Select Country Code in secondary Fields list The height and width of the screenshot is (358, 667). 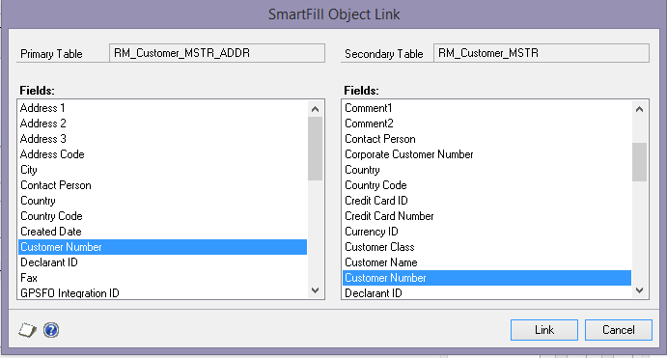tap(487, 185)
